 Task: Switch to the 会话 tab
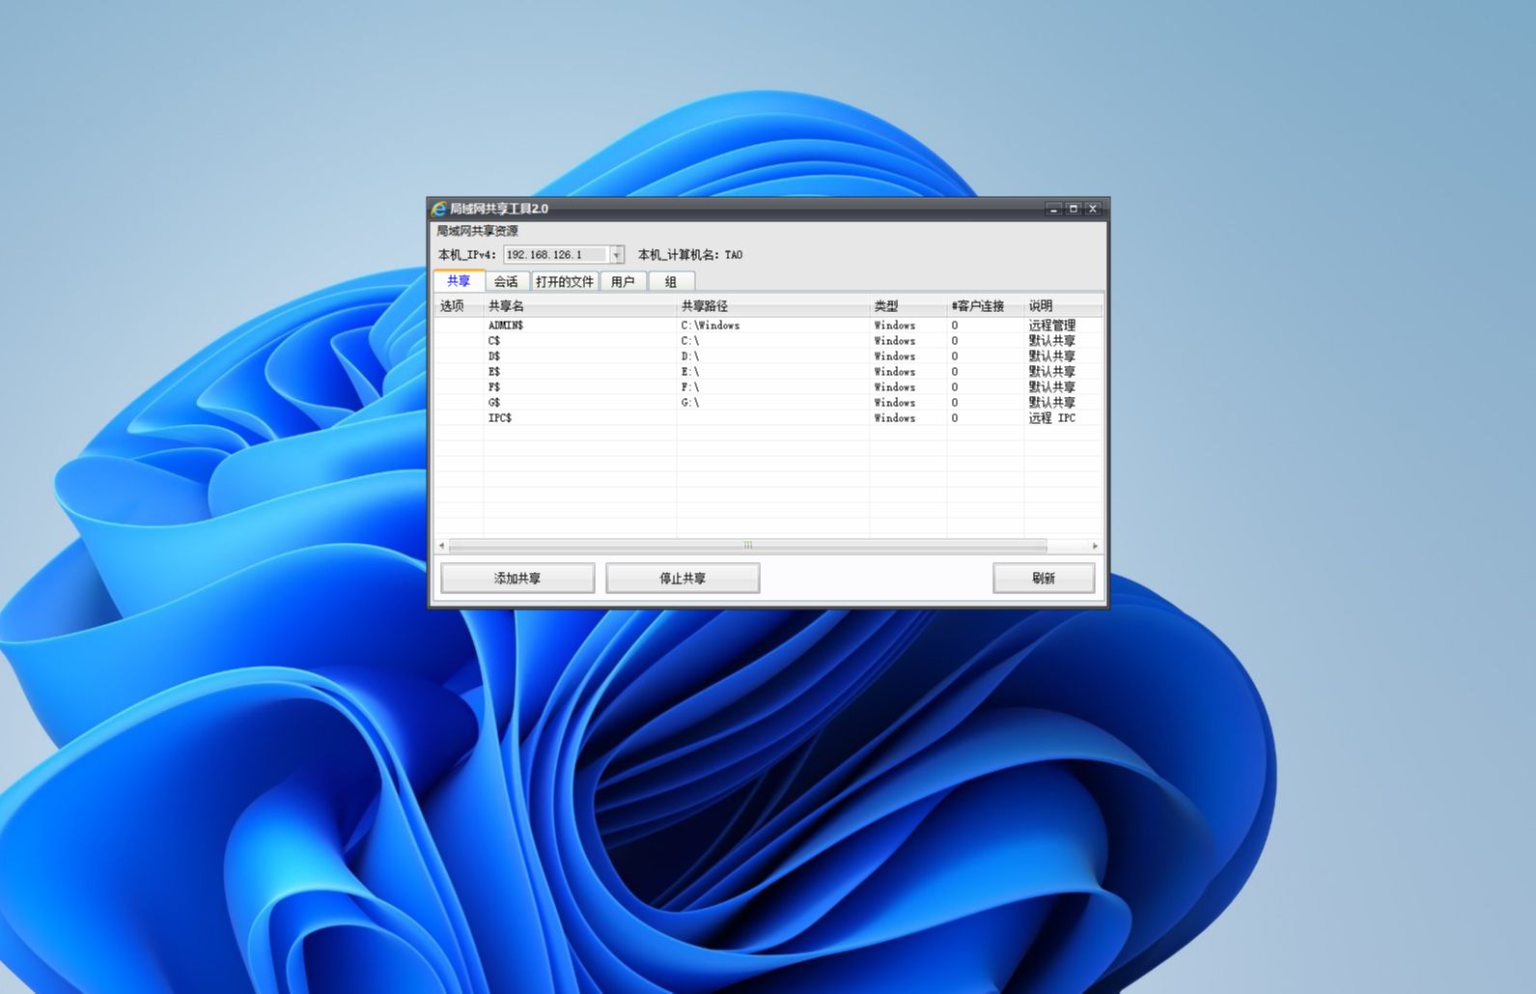pos(506,282)
